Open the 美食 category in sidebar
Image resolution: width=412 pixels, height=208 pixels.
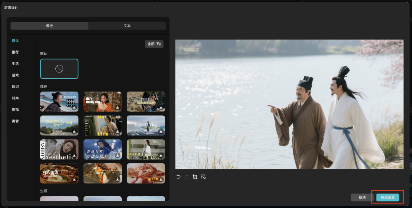point(15,121)
